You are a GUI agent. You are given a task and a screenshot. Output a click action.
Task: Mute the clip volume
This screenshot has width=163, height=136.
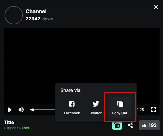click(x=21, y=110)
